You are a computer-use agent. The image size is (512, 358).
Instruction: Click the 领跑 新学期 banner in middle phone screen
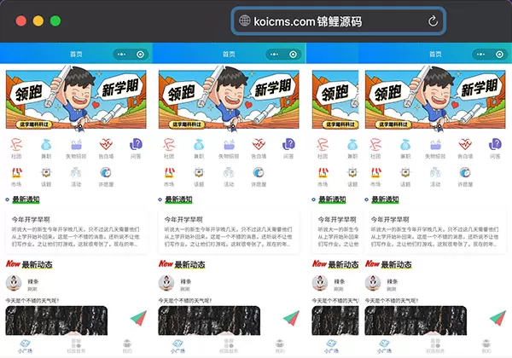229,99
